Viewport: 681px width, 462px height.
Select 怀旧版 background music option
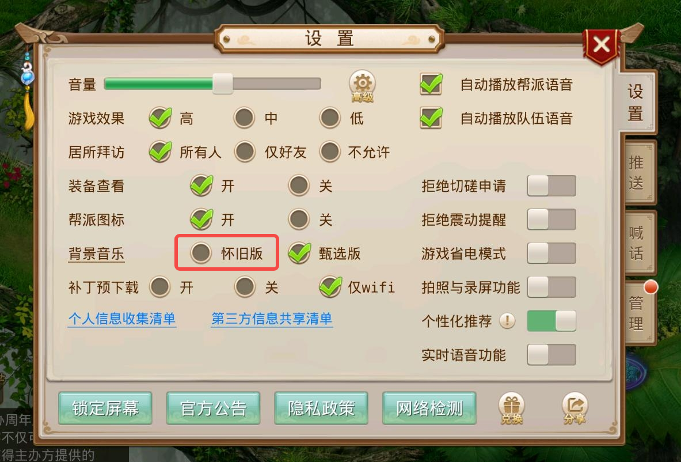(201, 252)
